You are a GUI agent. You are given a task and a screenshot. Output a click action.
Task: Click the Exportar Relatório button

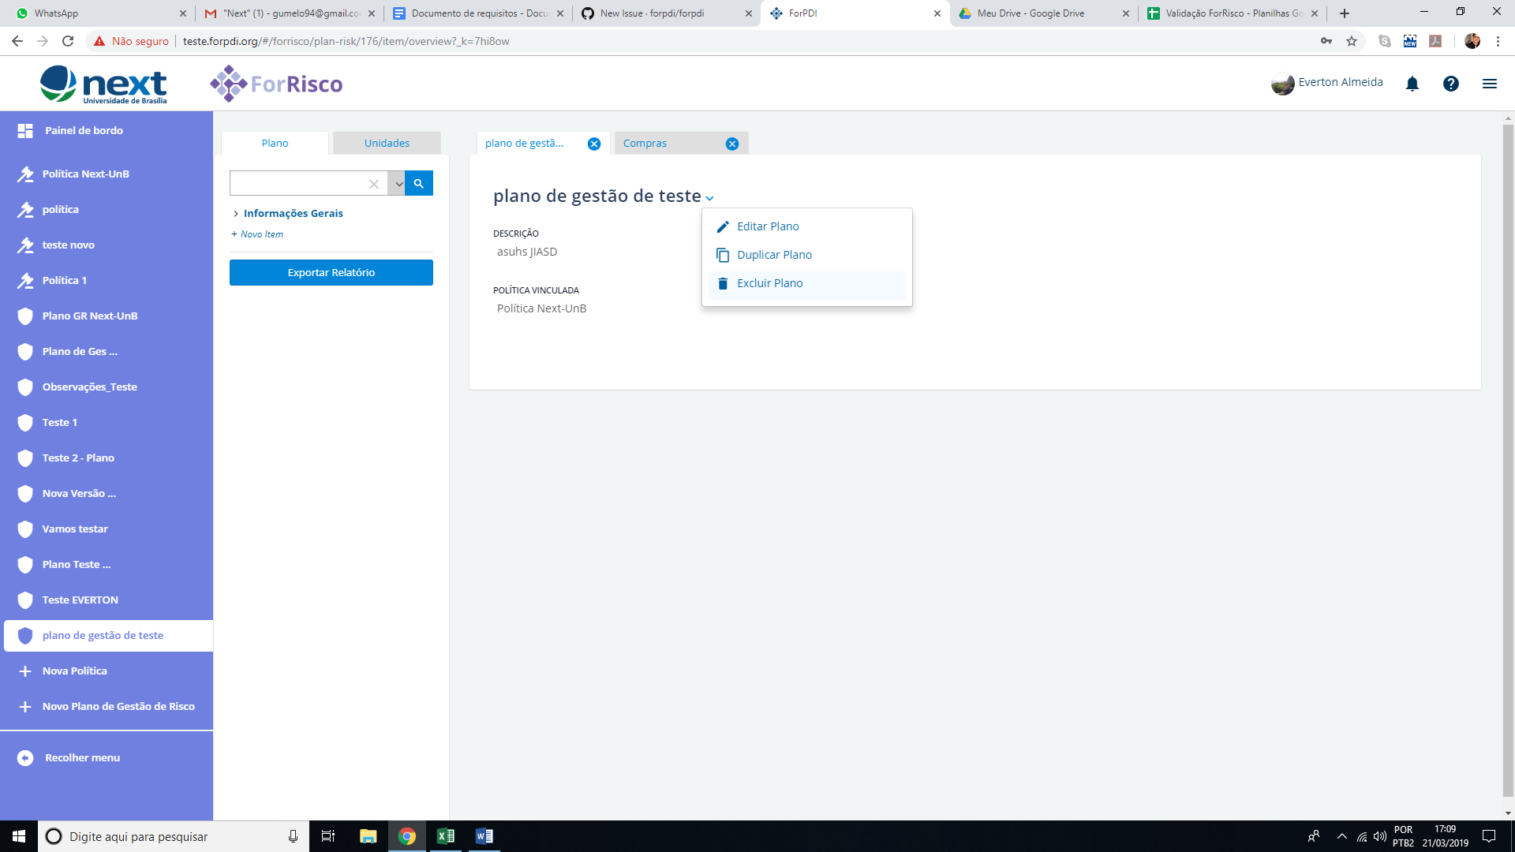coord(331,272)
